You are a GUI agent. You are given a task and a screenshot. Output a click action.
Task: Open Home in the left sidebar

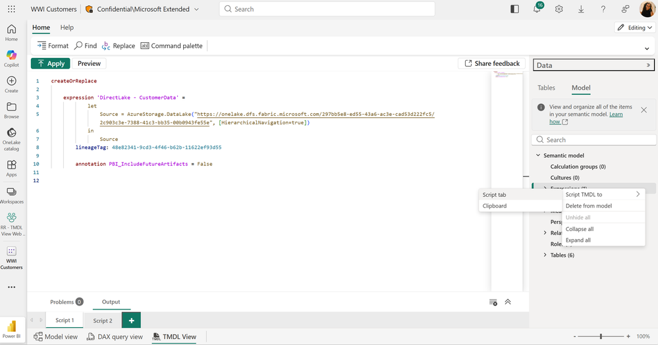pyautogui.click(x=11, y=32)
